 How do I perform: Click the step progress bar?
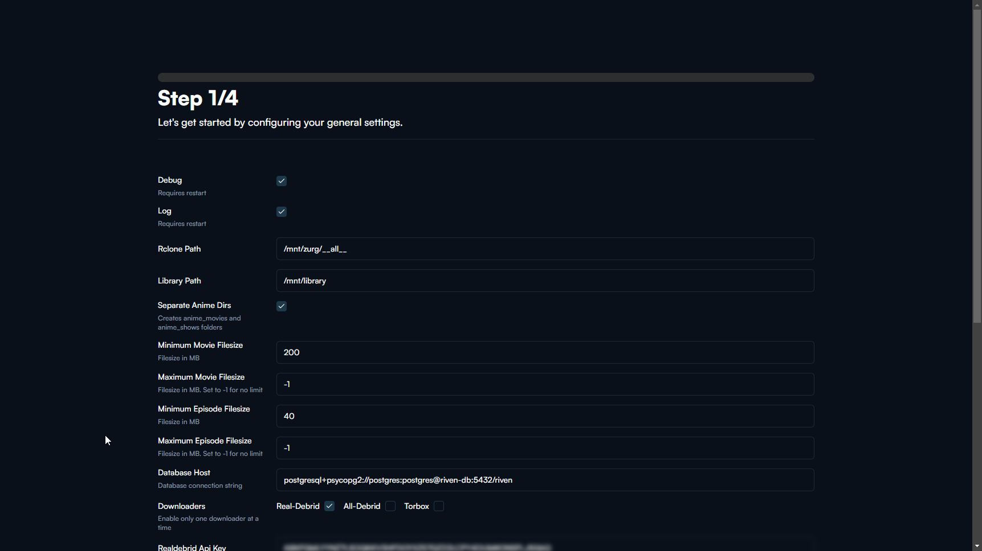click(x=486, y=77)
